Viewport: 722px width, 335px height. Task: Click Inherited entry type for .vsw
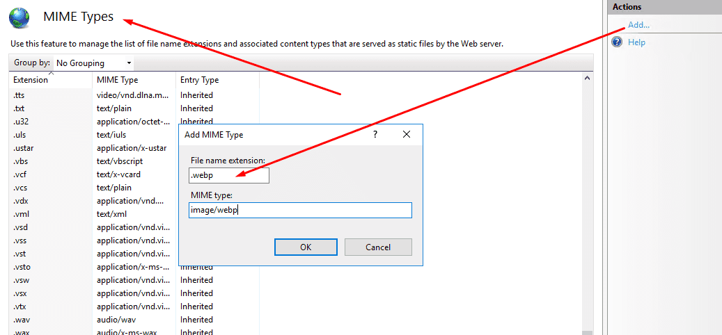click(196, 280)
